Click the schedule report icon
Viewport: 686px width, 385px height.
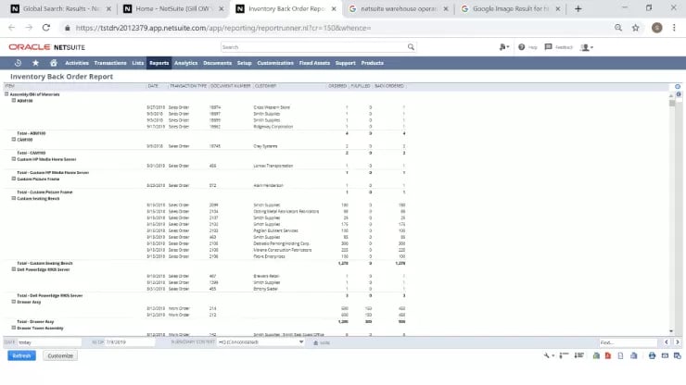point(678,355)
